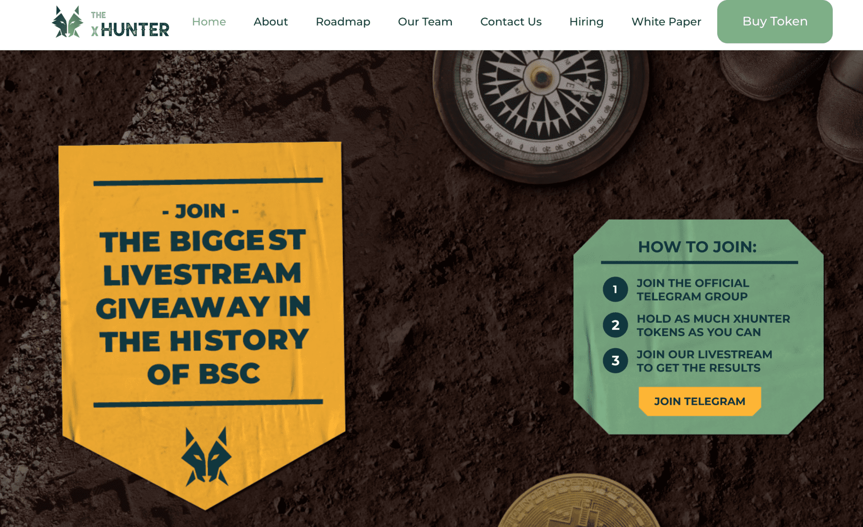This screenshot has height=527, width=863.
Task: Click the Buy Token button
Action: [x=774, y=22]
